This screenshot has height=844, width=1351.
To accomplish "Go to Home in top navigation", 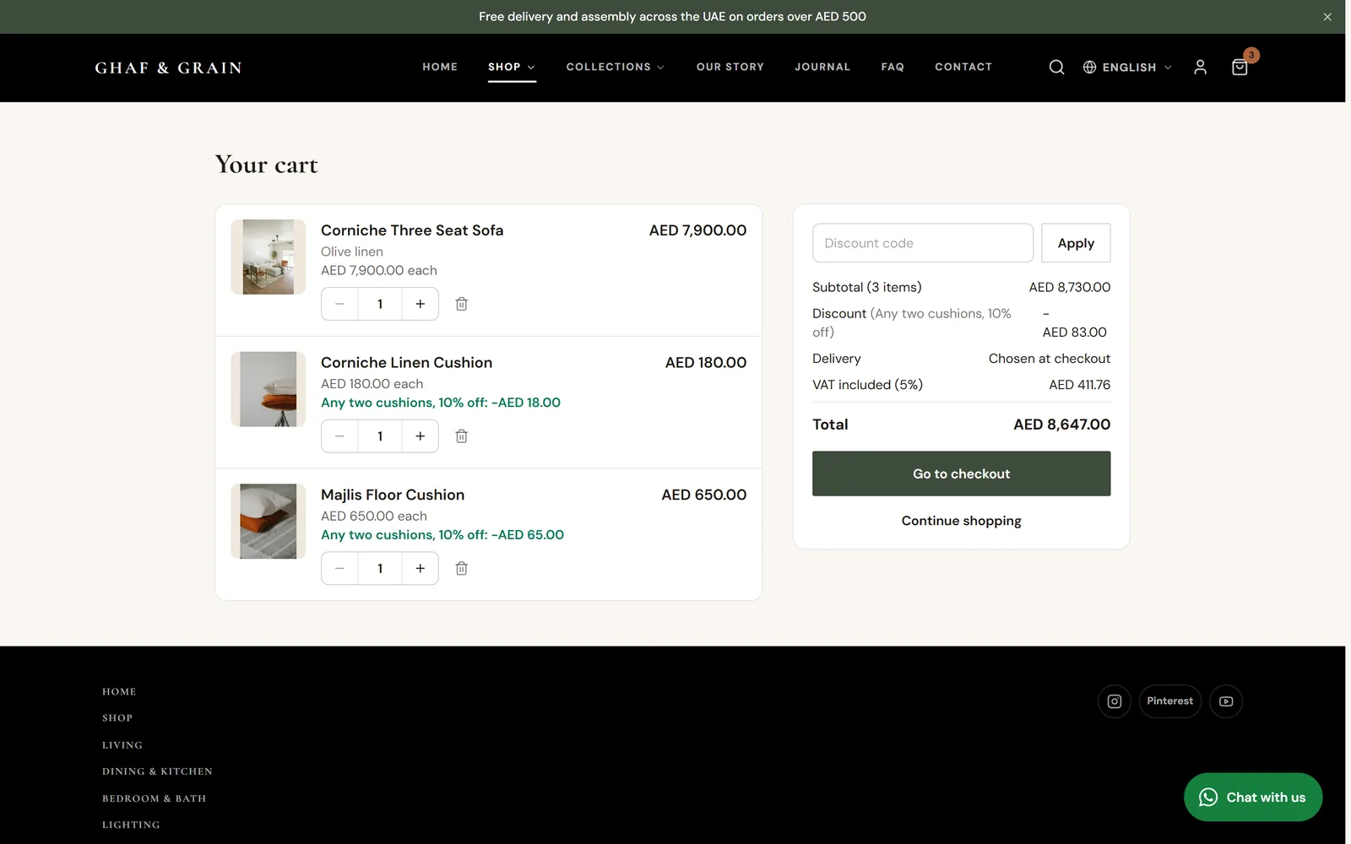I will click(x=440, y=68).
